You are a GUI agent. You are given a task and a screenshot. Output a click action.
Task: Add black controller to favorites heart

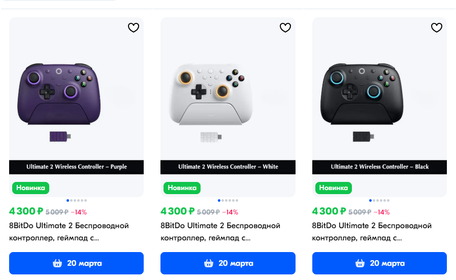point(437,27)
